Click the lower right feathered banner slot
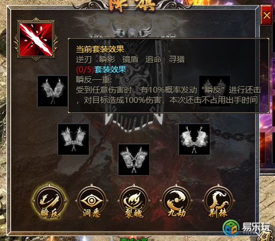Image resolution: width=275 pixels, height=241 pixels. click(x=194, y=139)
